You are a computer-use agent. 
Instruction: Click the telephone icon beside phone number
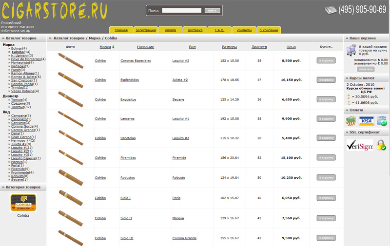(331, 10)
